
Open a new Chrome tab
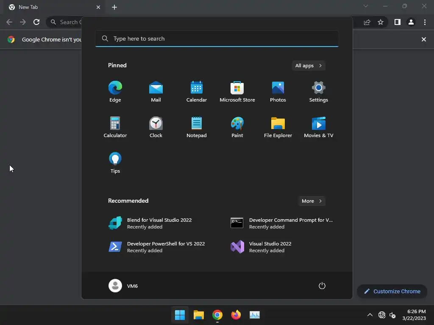[x=114, y=7]
